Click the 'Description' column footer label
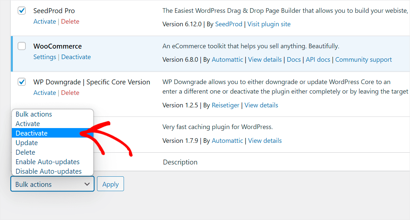410x220 pixels. (x=180, y=162)
